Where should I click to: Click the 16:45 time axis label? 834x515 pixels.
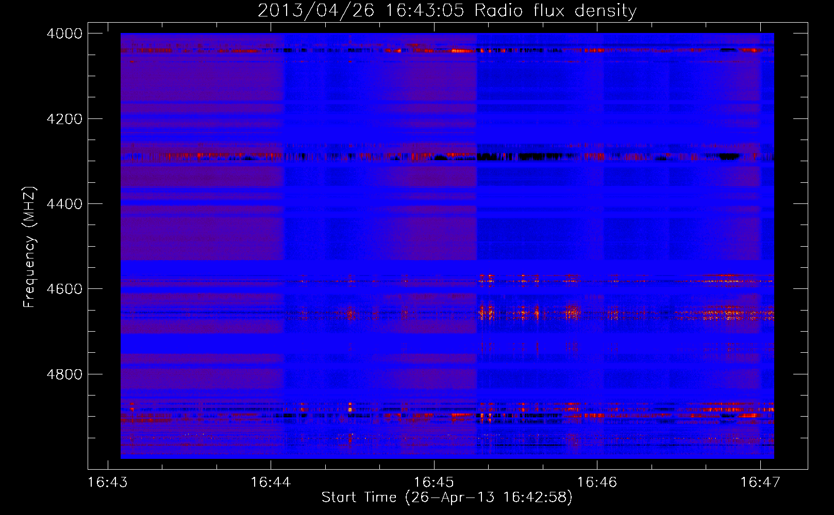[434, 483]
